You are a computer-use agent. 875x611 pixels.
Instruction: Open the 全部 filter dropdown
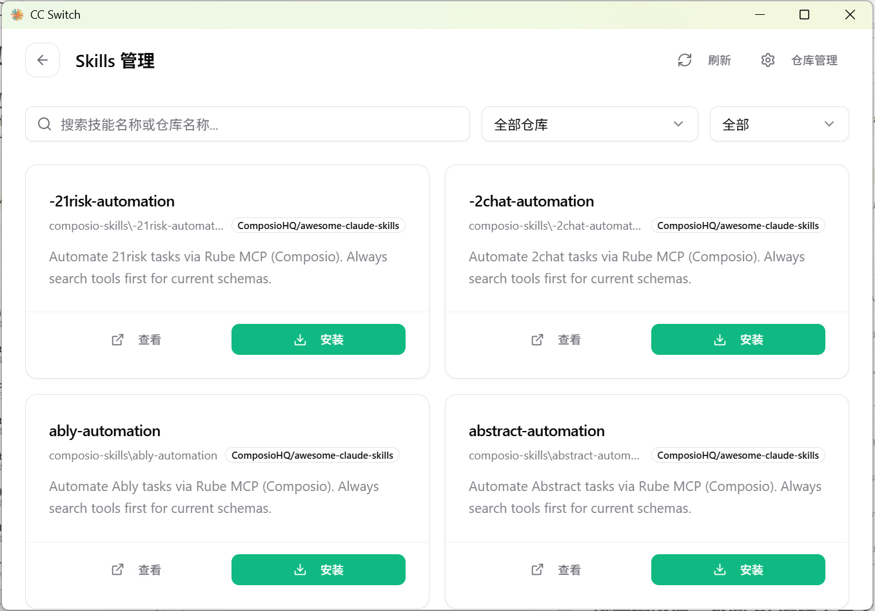(779, 124)
